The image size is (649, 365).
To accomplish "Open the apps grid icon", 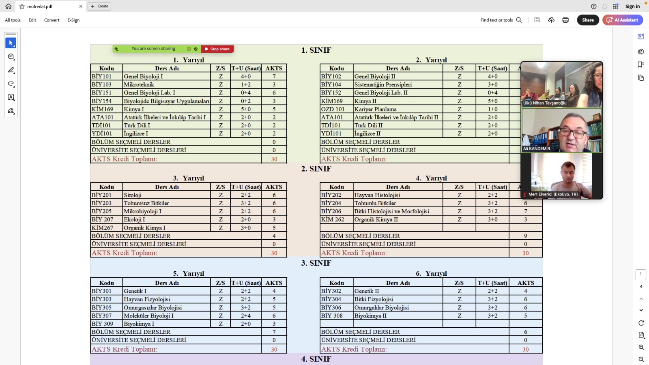I will click(616, 6).
